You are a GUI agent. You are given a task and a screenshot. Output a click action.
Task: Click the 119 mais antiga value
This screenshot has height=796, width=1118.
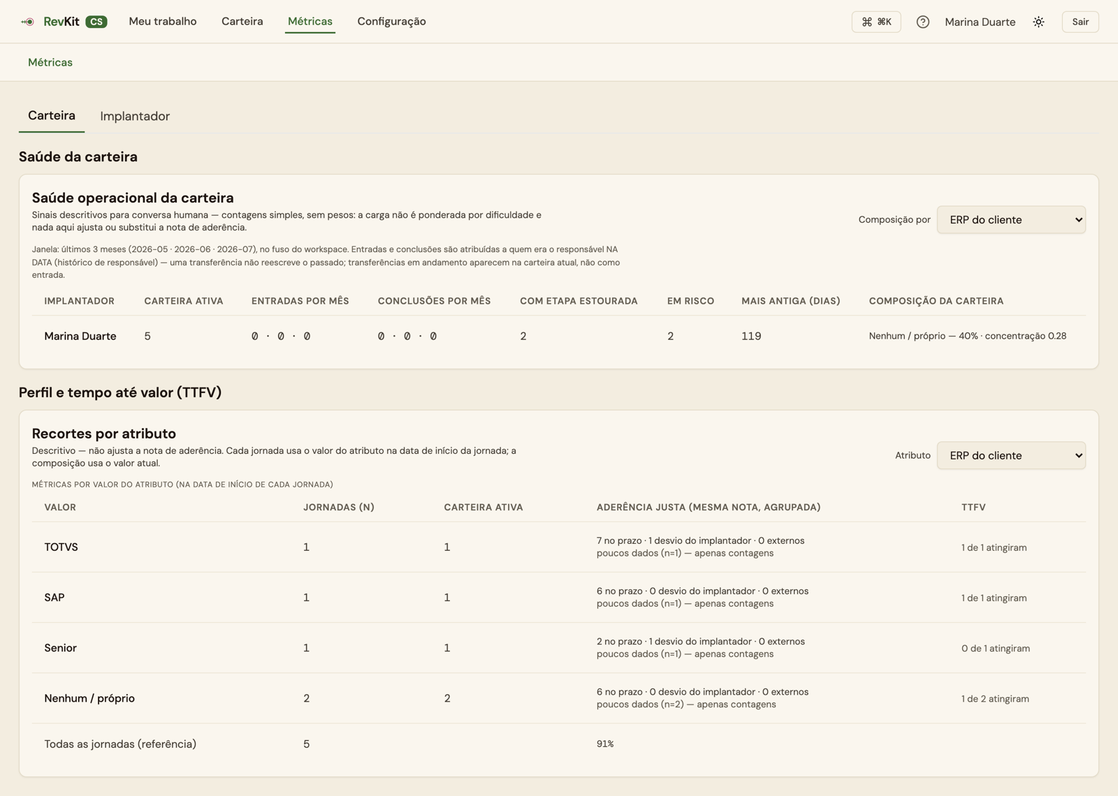click(x=751, y=336)
